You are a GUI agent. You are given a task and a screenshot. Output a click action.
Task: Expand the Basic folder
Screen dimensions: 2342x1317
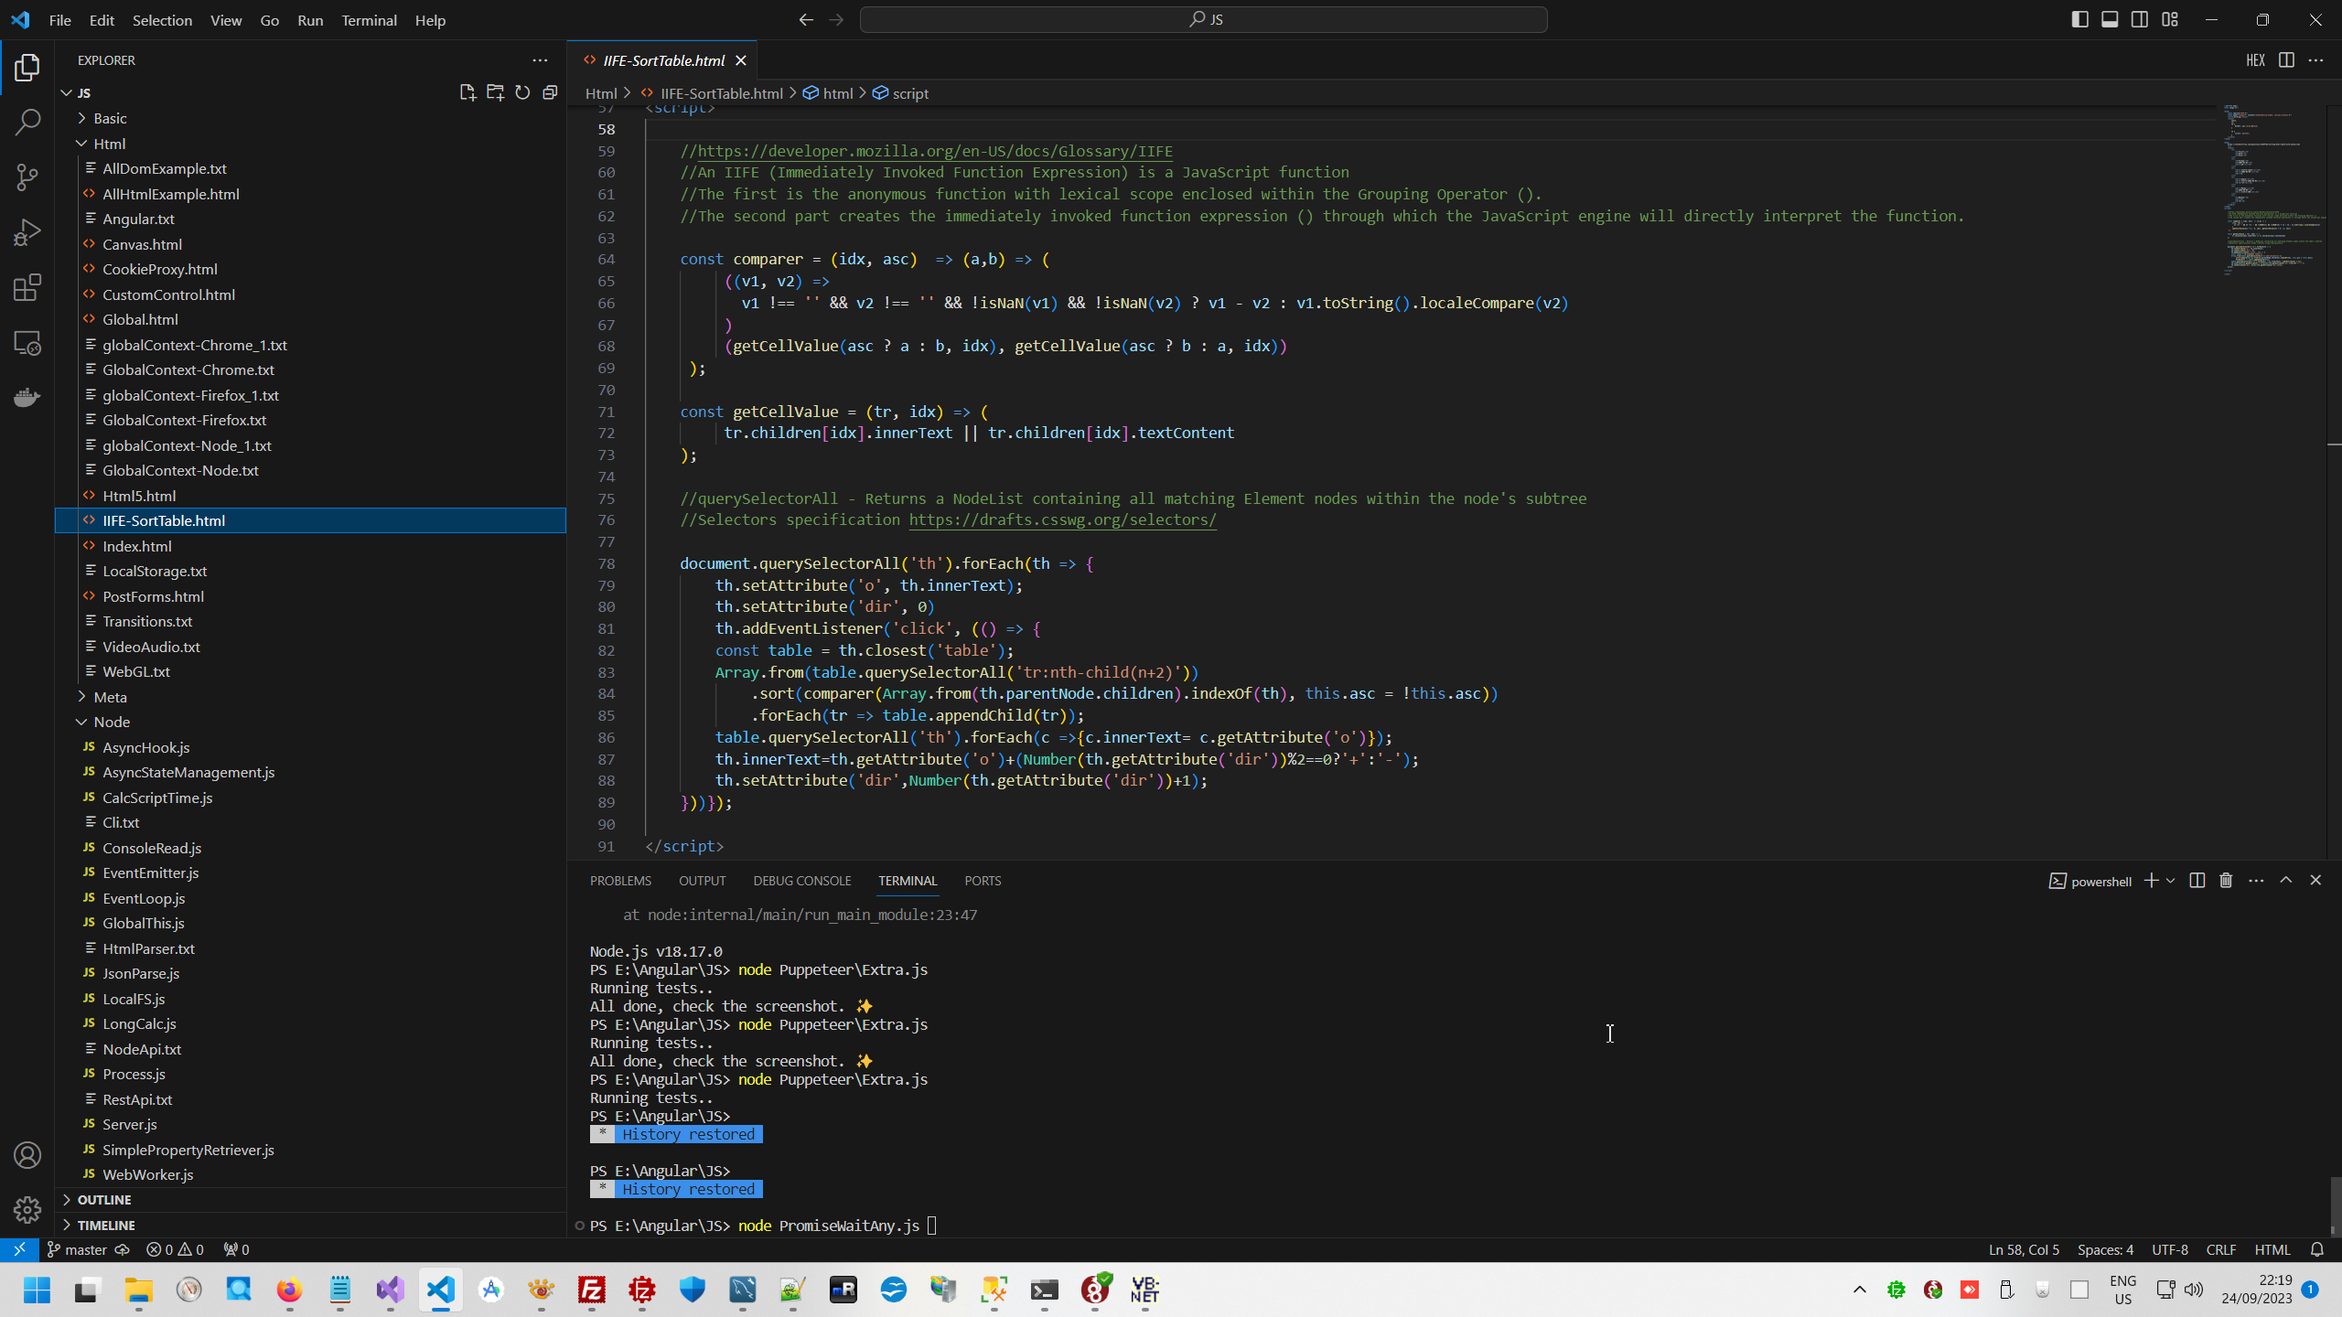click(110, 118)
